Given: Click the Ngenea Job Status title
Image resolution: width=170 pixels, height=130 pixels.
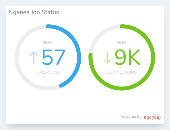Looking at the screenshot, I should point(34,12).
